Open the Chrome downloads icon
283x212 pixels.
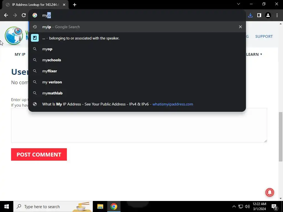250,15
